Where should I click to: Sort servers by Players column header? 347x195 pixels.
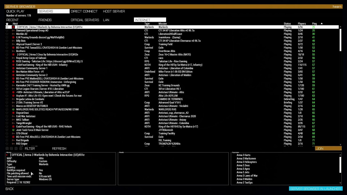pos(302,24)
